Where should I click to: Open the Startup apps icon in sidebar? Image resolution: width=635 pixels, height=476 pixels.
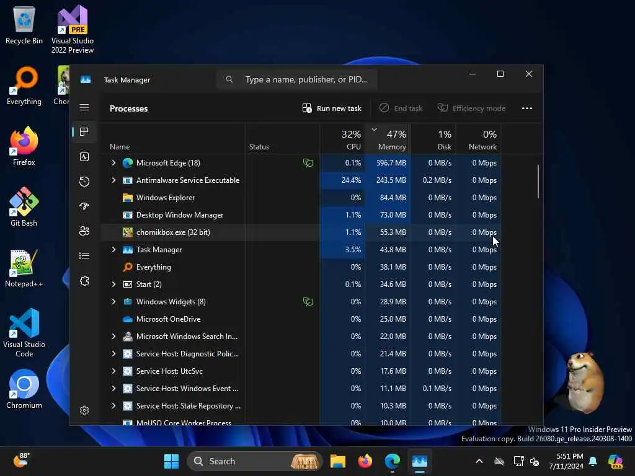point(84,206)
